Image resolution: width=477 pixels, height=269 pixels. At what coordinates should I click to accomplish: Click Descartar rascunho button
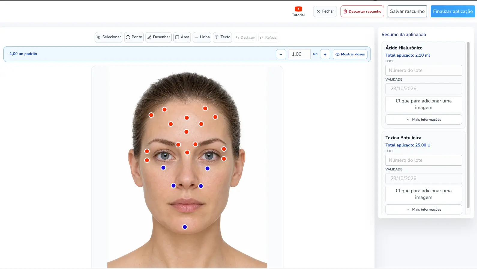tap(362, 11)
